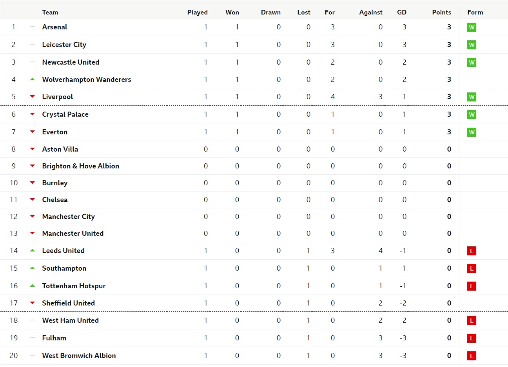
Task: Click the Points column header
Action: [441, 12]
